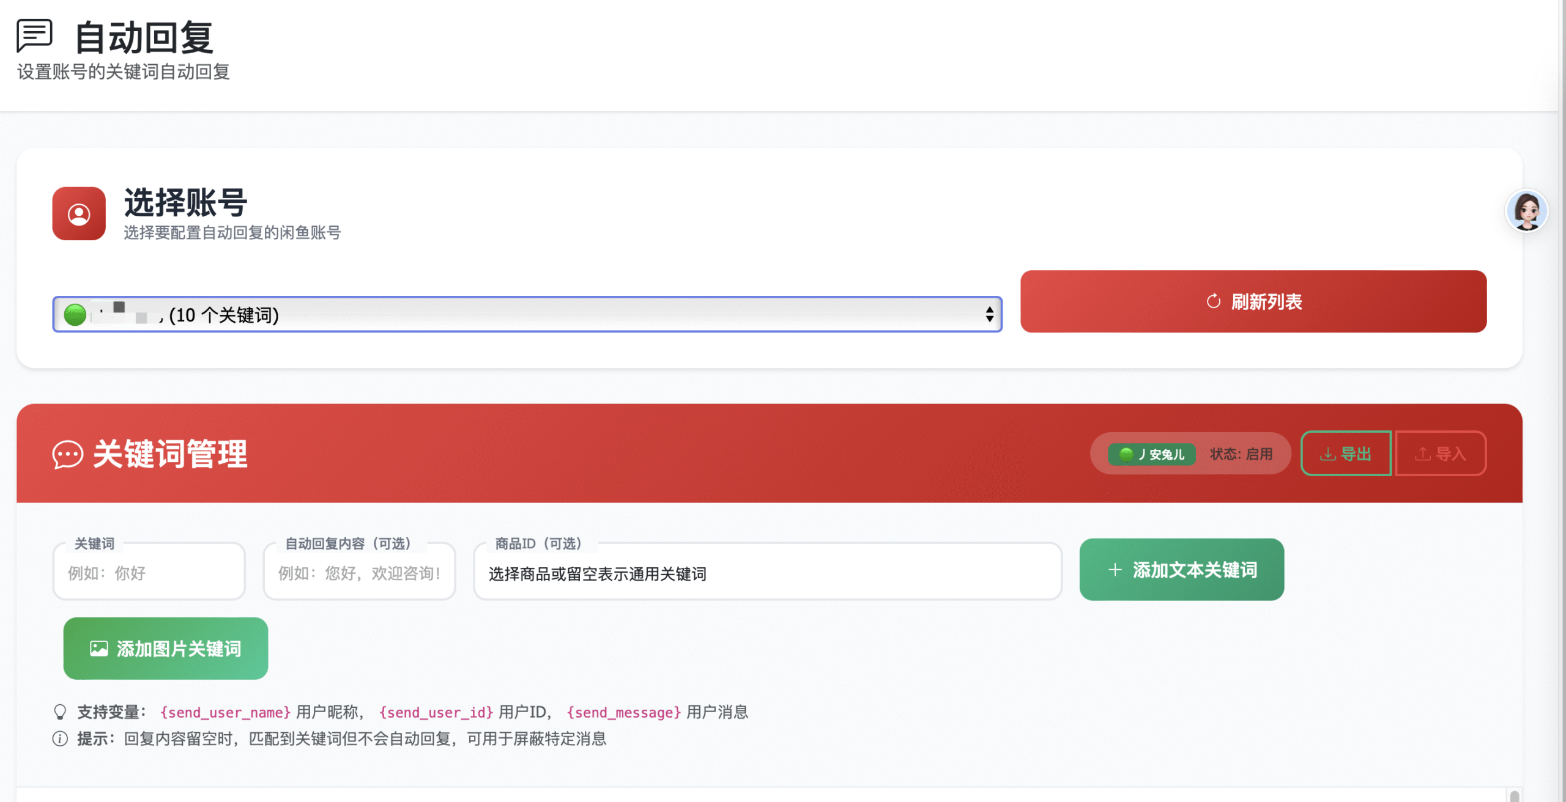Focus the 关键词 input field
Viewport: 1566px width, 802px height.
coord(149,573)
